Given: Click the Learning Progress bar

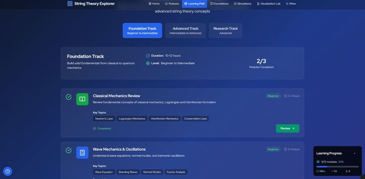Looking at the screenshot, I should (337, 167).
